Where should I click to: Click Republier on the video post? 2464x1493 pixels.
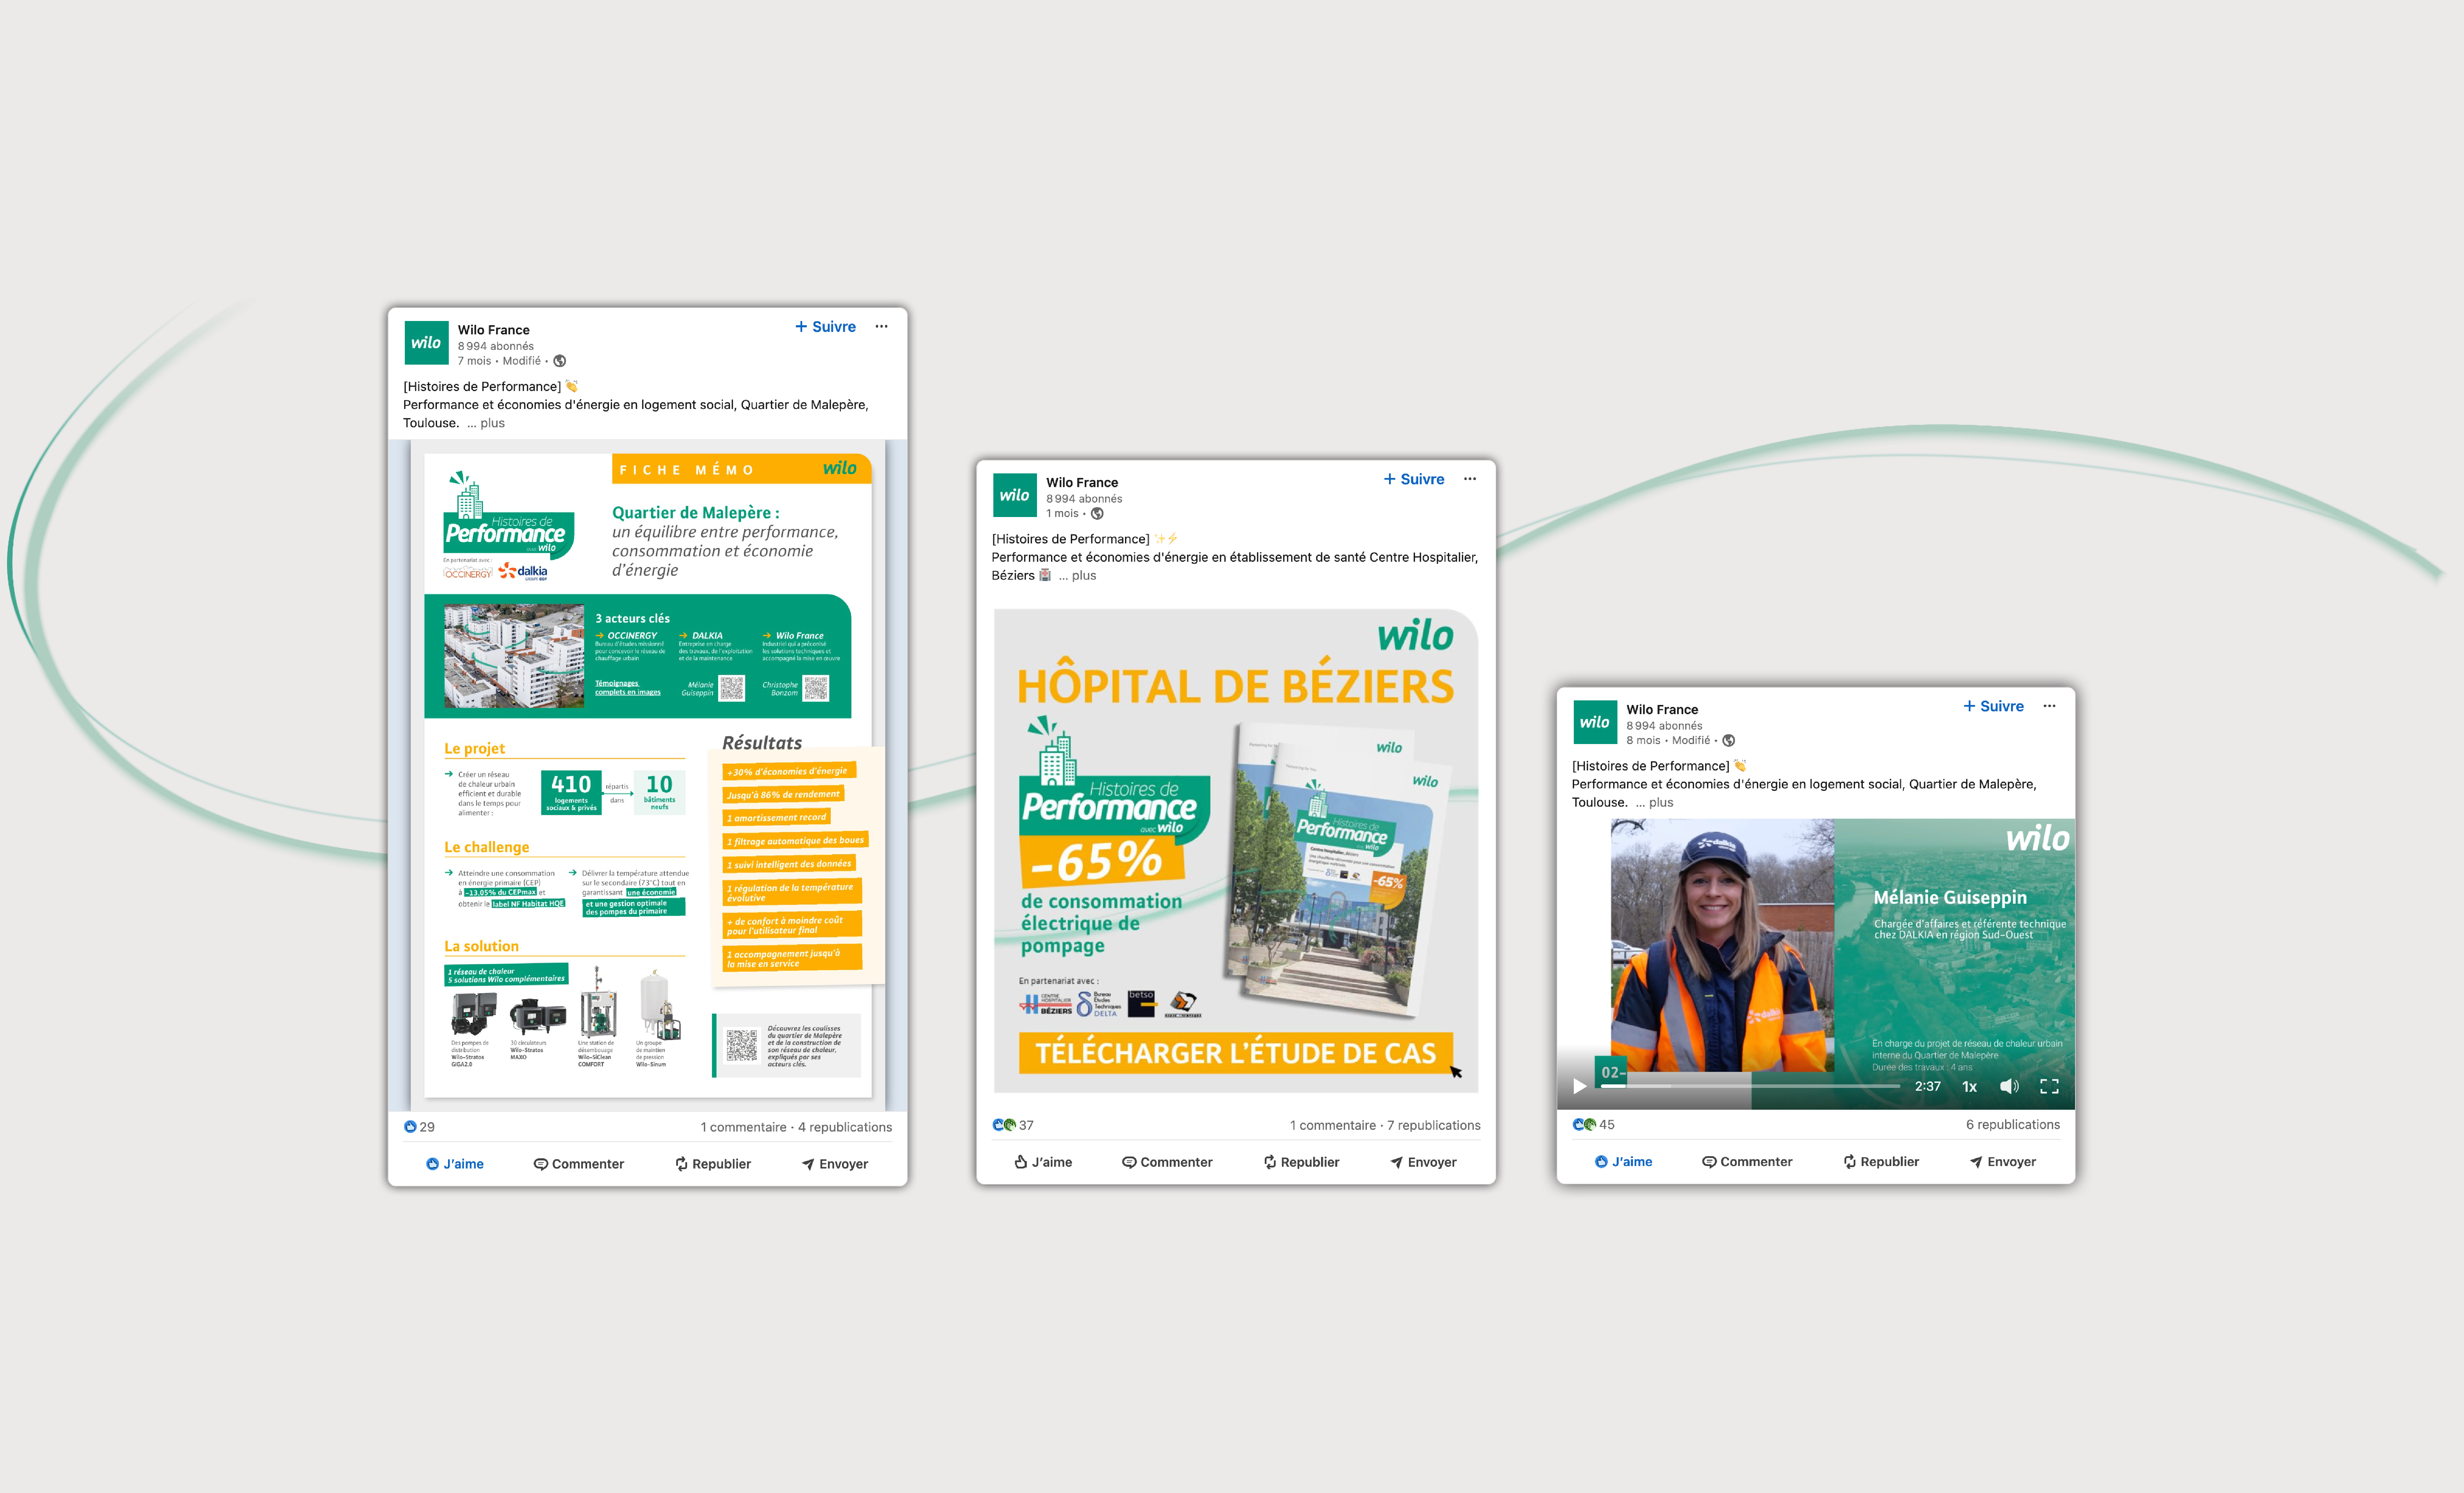pyautogui.click(x=1881, y=1162)
